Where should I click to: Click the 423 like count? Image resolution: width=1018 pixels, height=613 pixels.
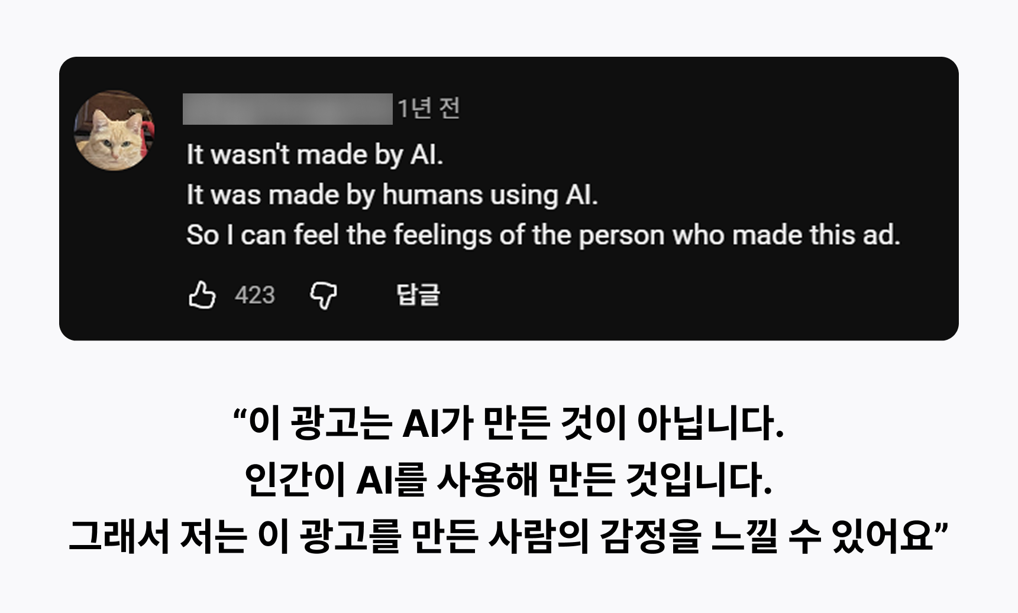click(x=255, y=295)
